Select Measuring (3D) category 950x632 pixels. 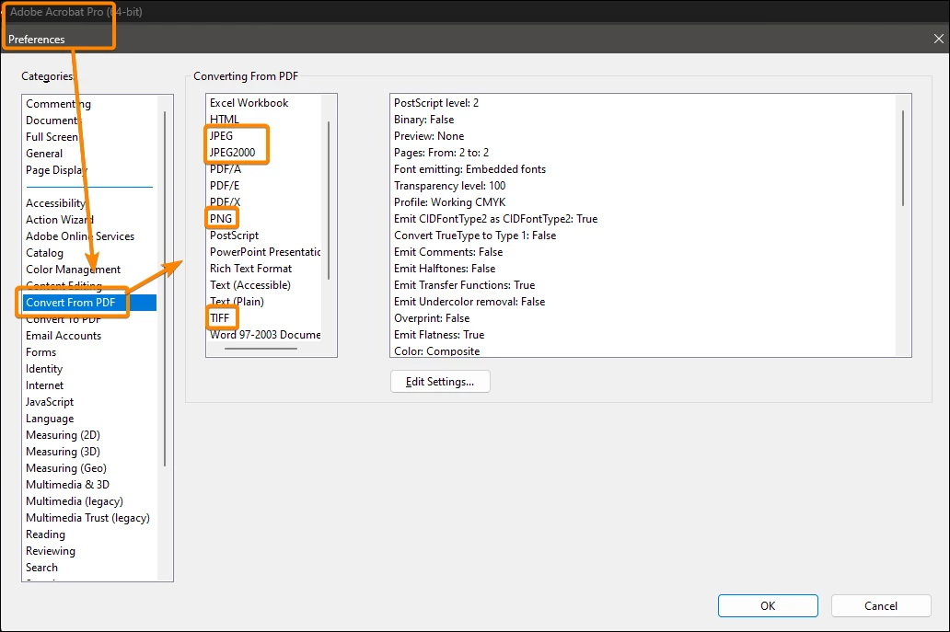(63, 451)
